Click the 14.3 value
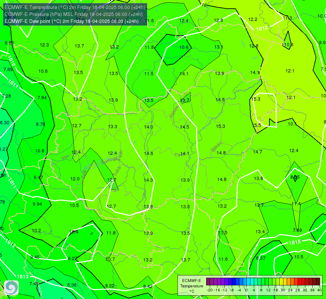The image size is (326, 299). tap(148, 180)
